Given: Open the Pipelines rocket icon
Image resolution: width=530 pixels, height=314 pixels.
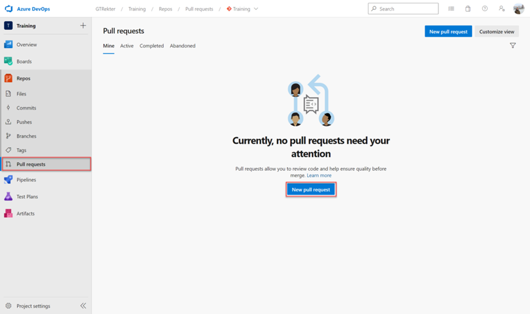Looking at the screenshot, I should click(x=9, y=179).
